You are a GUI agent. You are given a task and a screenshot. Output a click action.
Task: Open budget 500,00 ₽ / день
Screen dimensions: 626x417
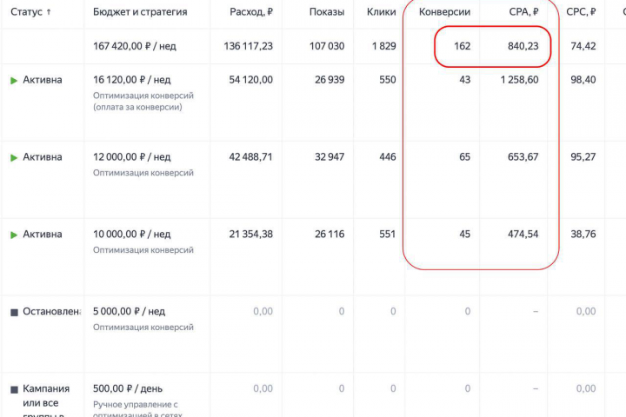click(128, 388)
